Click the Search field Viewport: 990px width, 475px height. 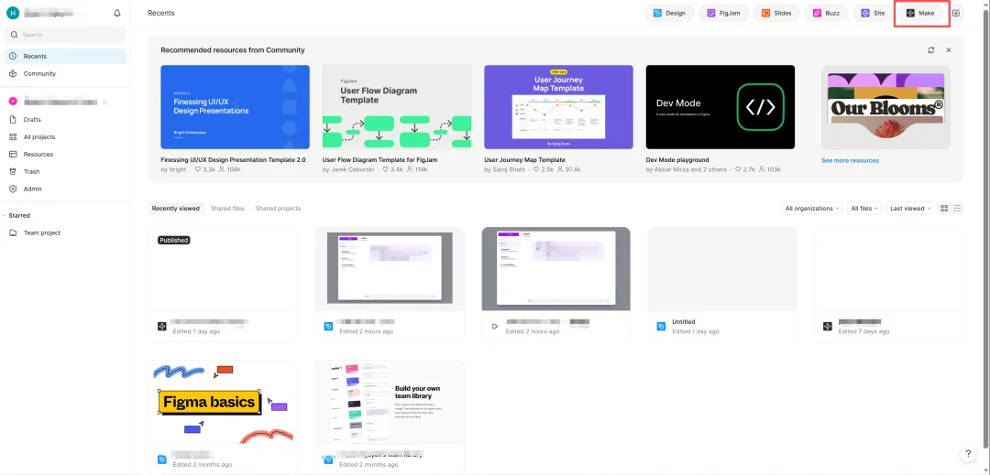click(x=66, y=35)
